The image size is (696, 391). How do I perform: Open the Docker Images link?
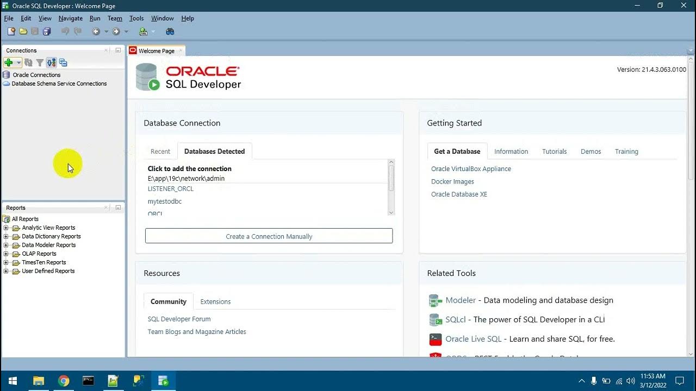(452, 182)
